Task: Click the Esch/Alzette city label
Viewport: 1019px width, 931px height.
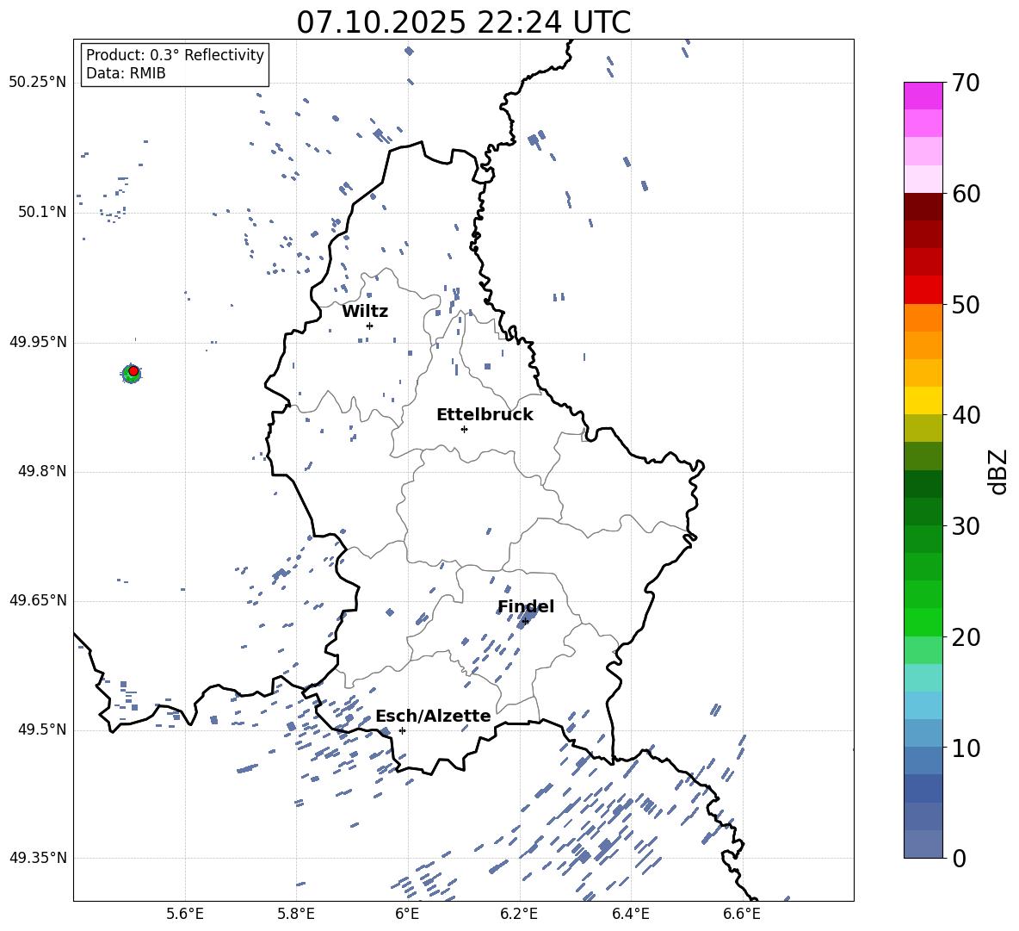Action: click(433, 717)
